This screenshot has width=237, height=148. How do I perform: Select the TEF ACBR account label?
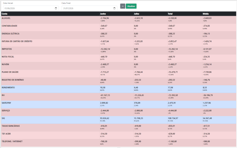click(x=6, y=134)
